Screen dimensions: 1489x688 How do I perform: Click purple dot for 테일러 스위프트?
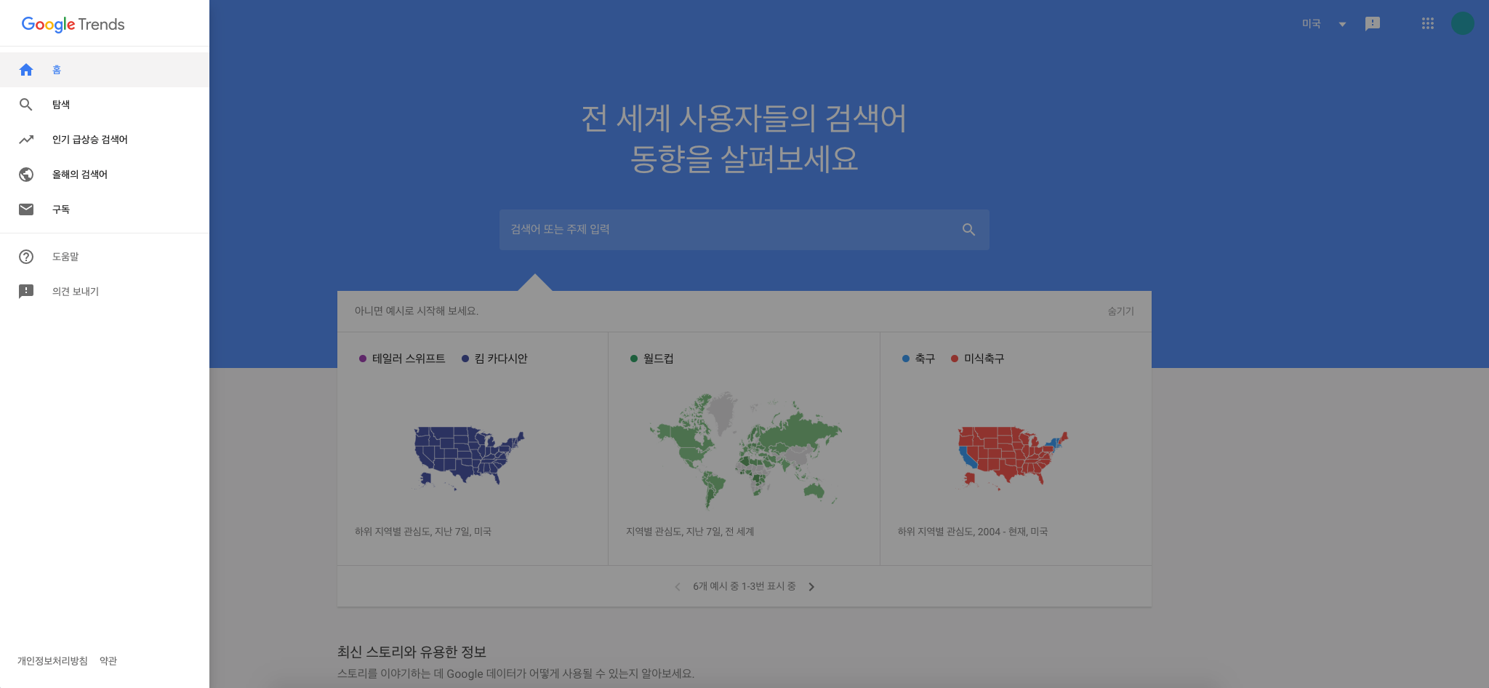tap(363, 359)
